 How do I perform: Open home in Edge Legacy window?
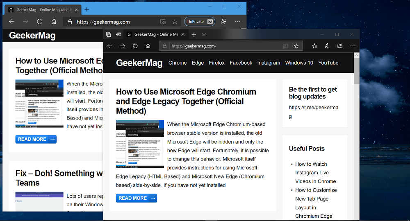click(148, 46)
